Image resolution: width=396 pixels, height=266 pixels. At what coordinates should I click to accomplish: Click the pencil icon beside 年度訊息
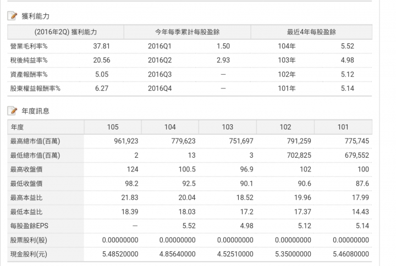click(x=12, y=111)
